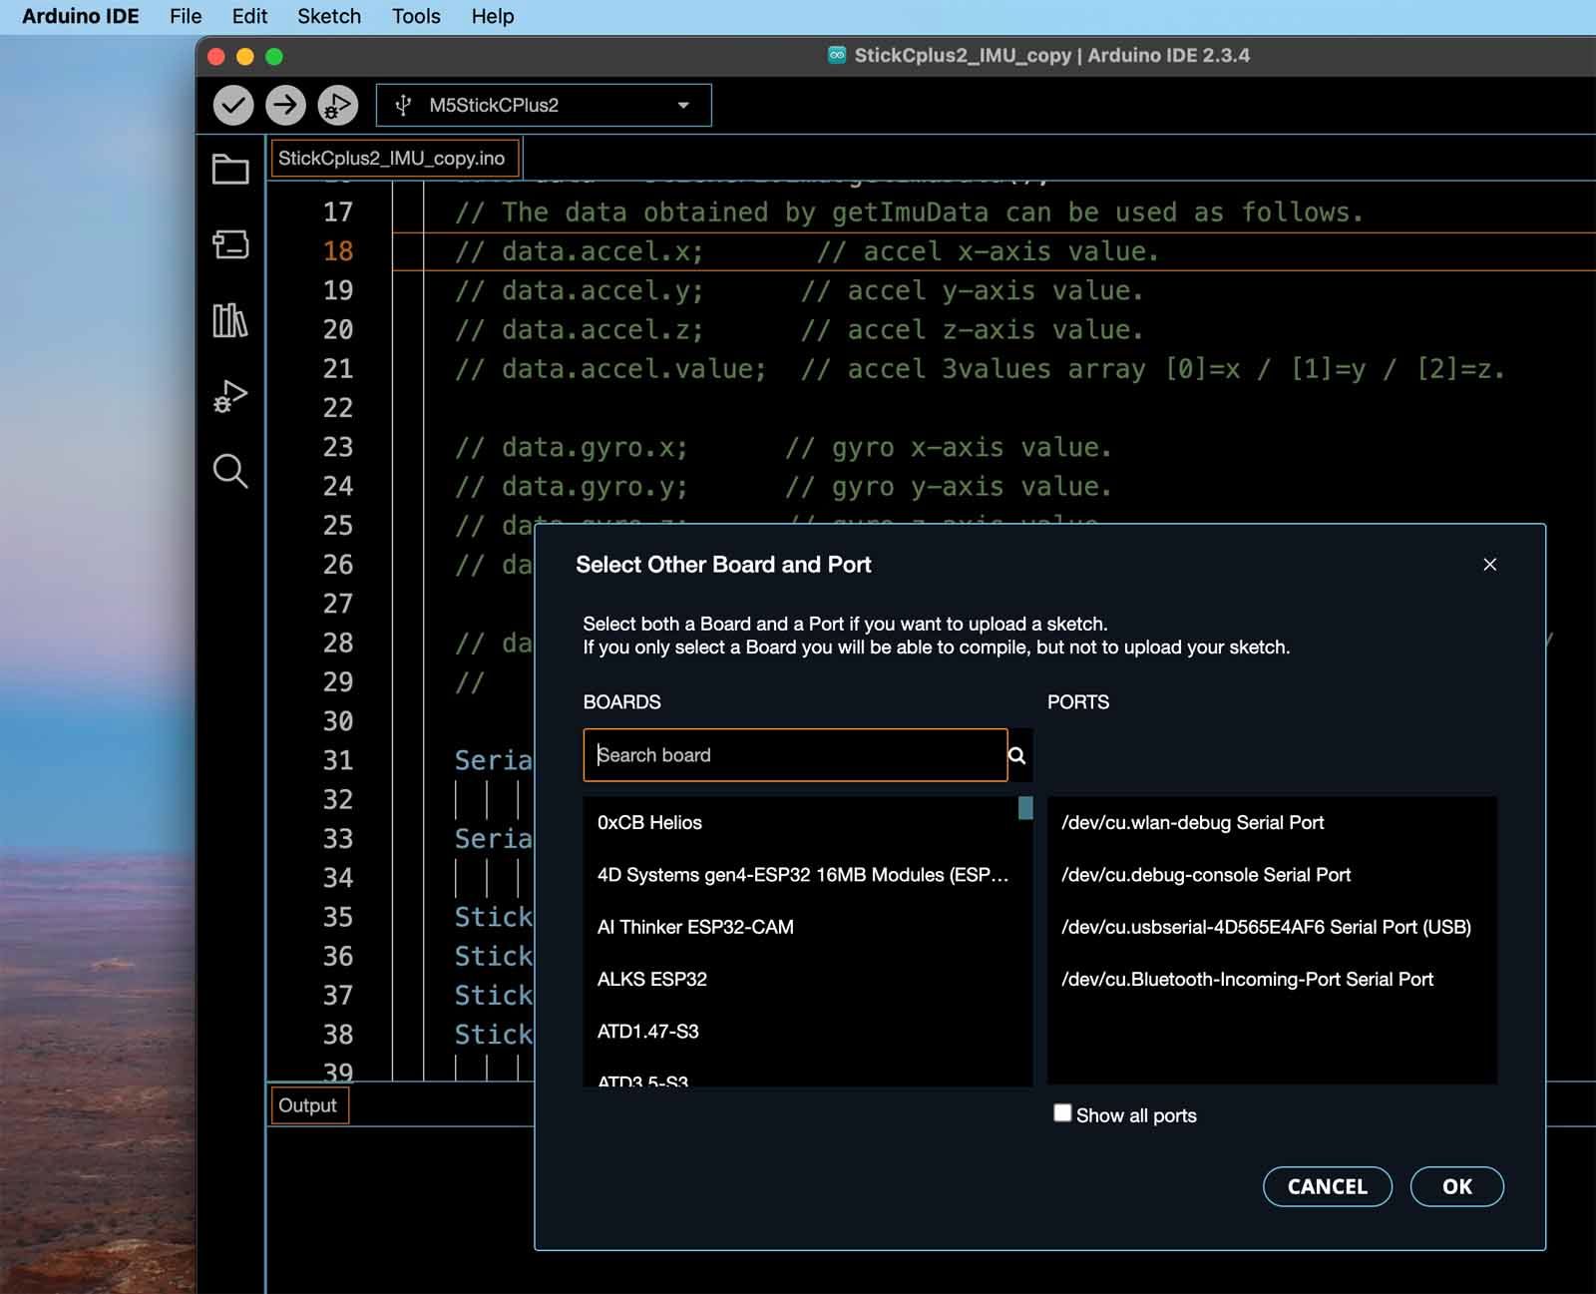1596x1294 pixels.
Task: Enable the Show all ports checkbox
Action: click(x=1062, y=1113)
